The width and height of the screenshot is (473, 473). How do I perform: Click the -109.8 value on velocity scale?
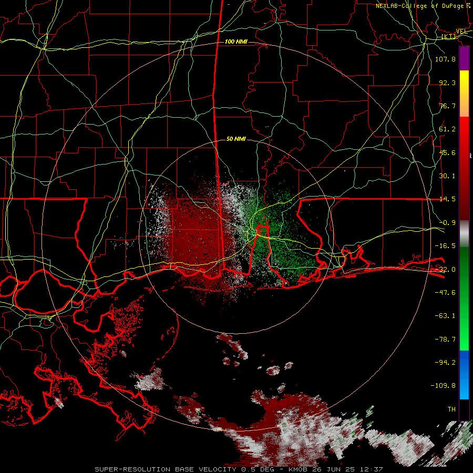[443, 386]
